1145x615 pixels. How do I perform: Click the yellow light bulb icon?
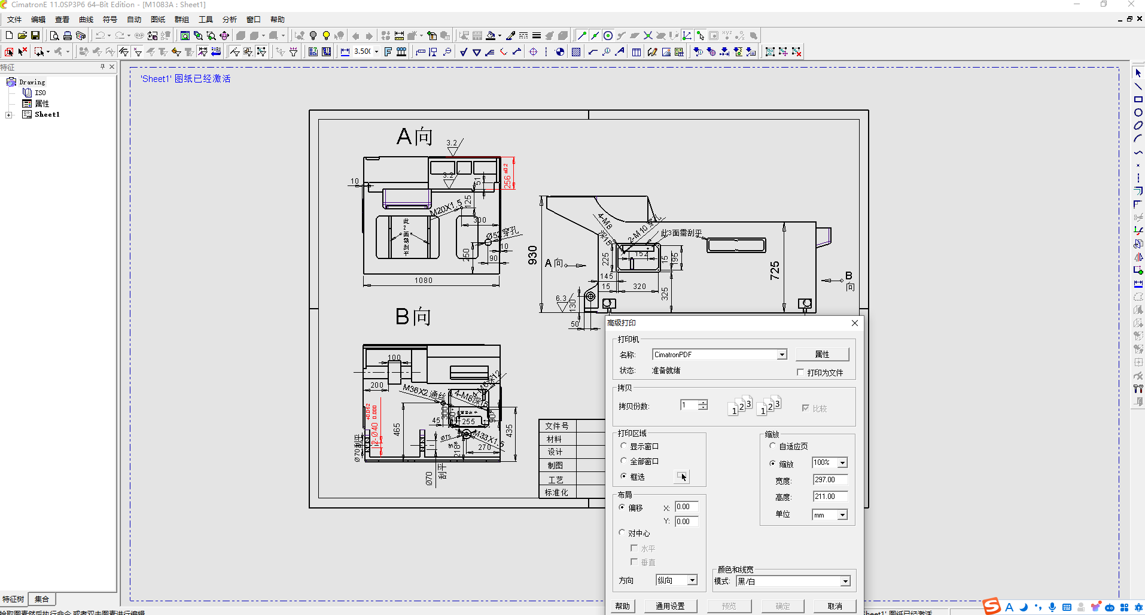tap(326, 36)
